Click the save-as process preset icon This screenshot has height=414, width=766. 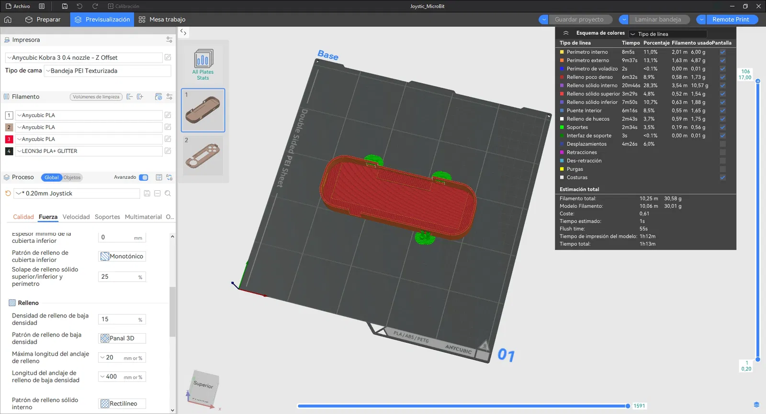tap(158, 194)
